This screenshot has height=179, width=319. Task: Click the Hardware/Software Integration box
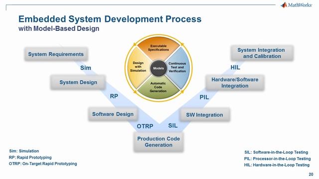coord(235,83)
